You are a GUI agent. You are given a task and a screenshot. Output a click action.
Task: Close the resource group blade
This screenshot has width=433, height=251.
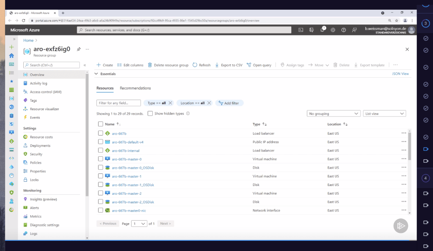click(x=407, y=49)
